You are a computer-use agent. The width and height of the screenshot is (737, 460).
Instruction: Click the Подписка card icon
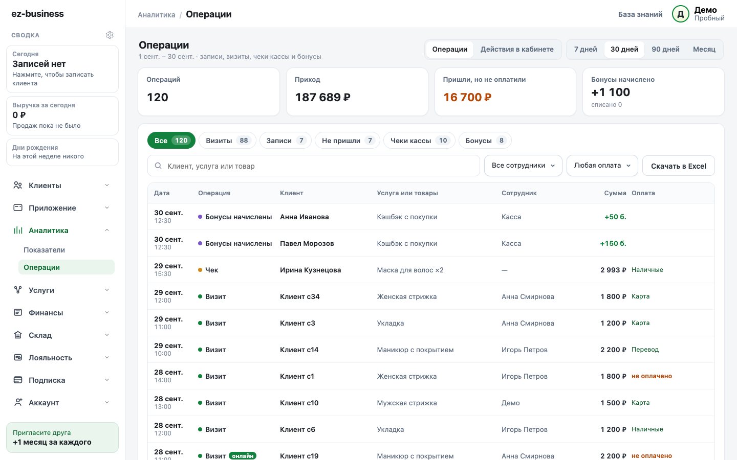click(x=18, y=380)
